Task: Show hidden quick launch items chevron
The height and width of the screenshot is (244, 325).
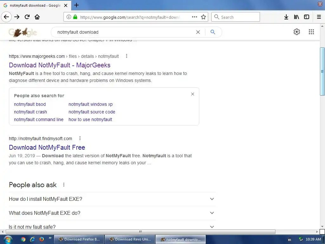Action: tap(50, 238)
